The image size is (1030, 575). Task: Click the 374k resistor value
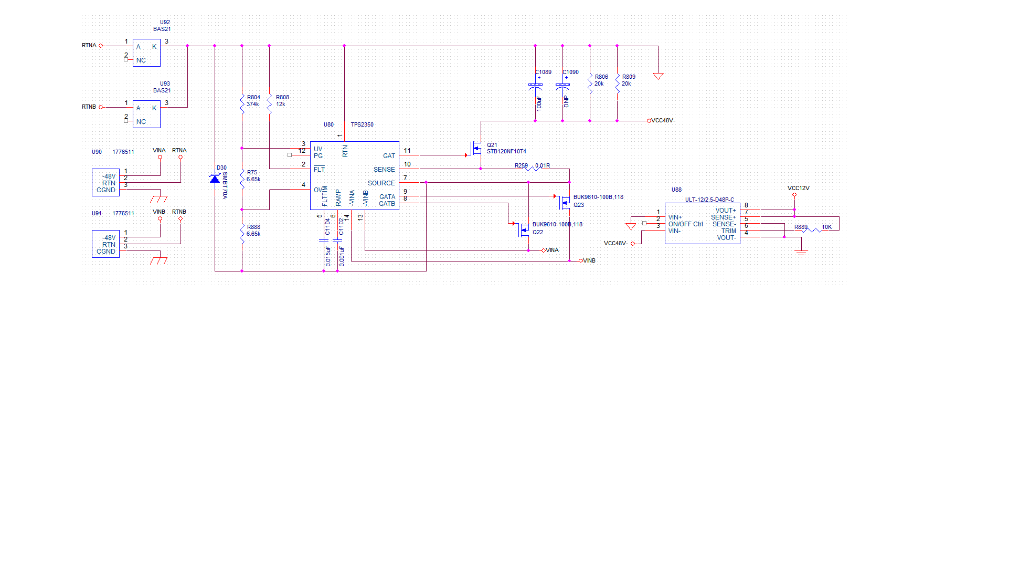pyautogui.click(x=252, y=104)
